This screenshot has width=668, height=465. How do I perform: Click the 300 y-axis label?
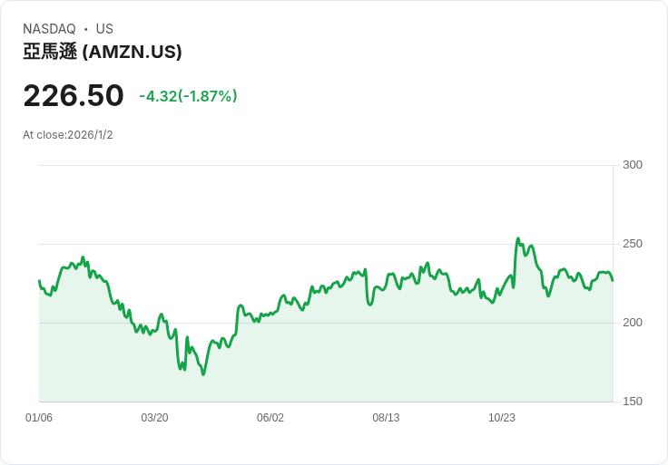click(x=633, y=165)
